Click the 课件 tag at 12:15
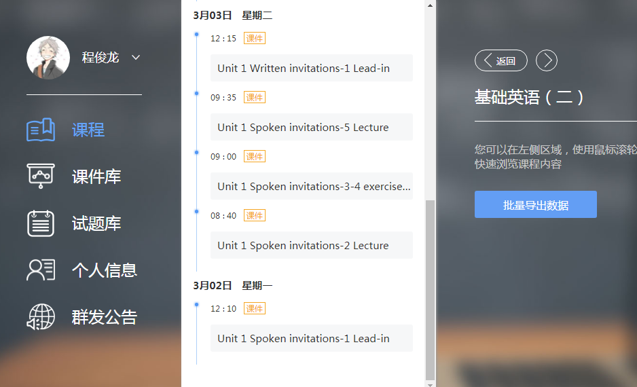The image size is (637, 387). pos(254,38)
